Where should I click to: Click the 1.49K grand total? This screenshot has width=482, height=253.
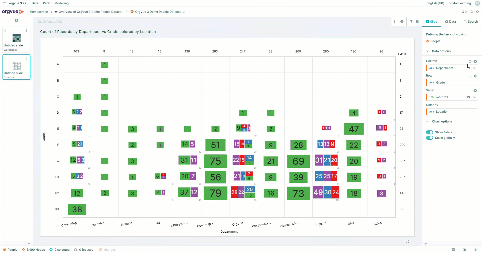click(x=402, y=54)
